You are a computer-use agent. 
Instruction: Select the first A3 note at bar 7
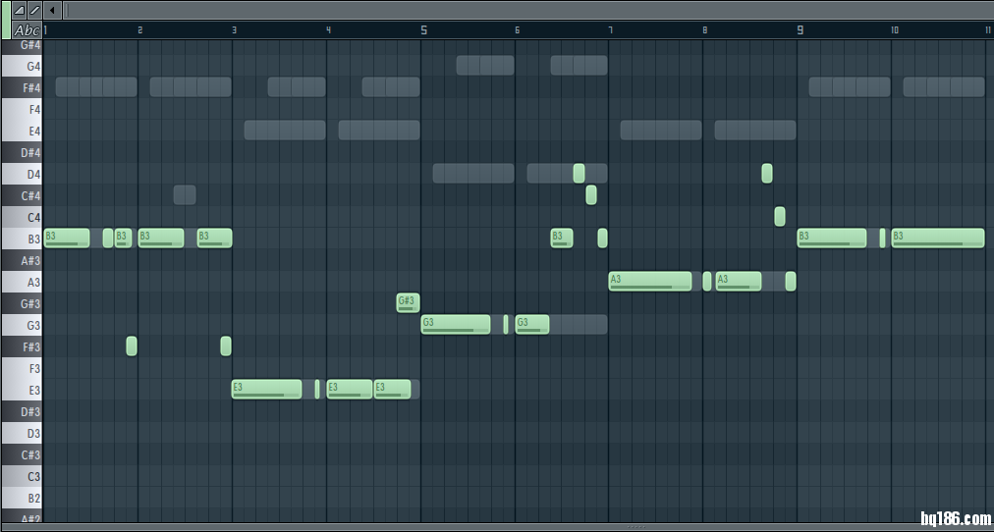point(650,281)
